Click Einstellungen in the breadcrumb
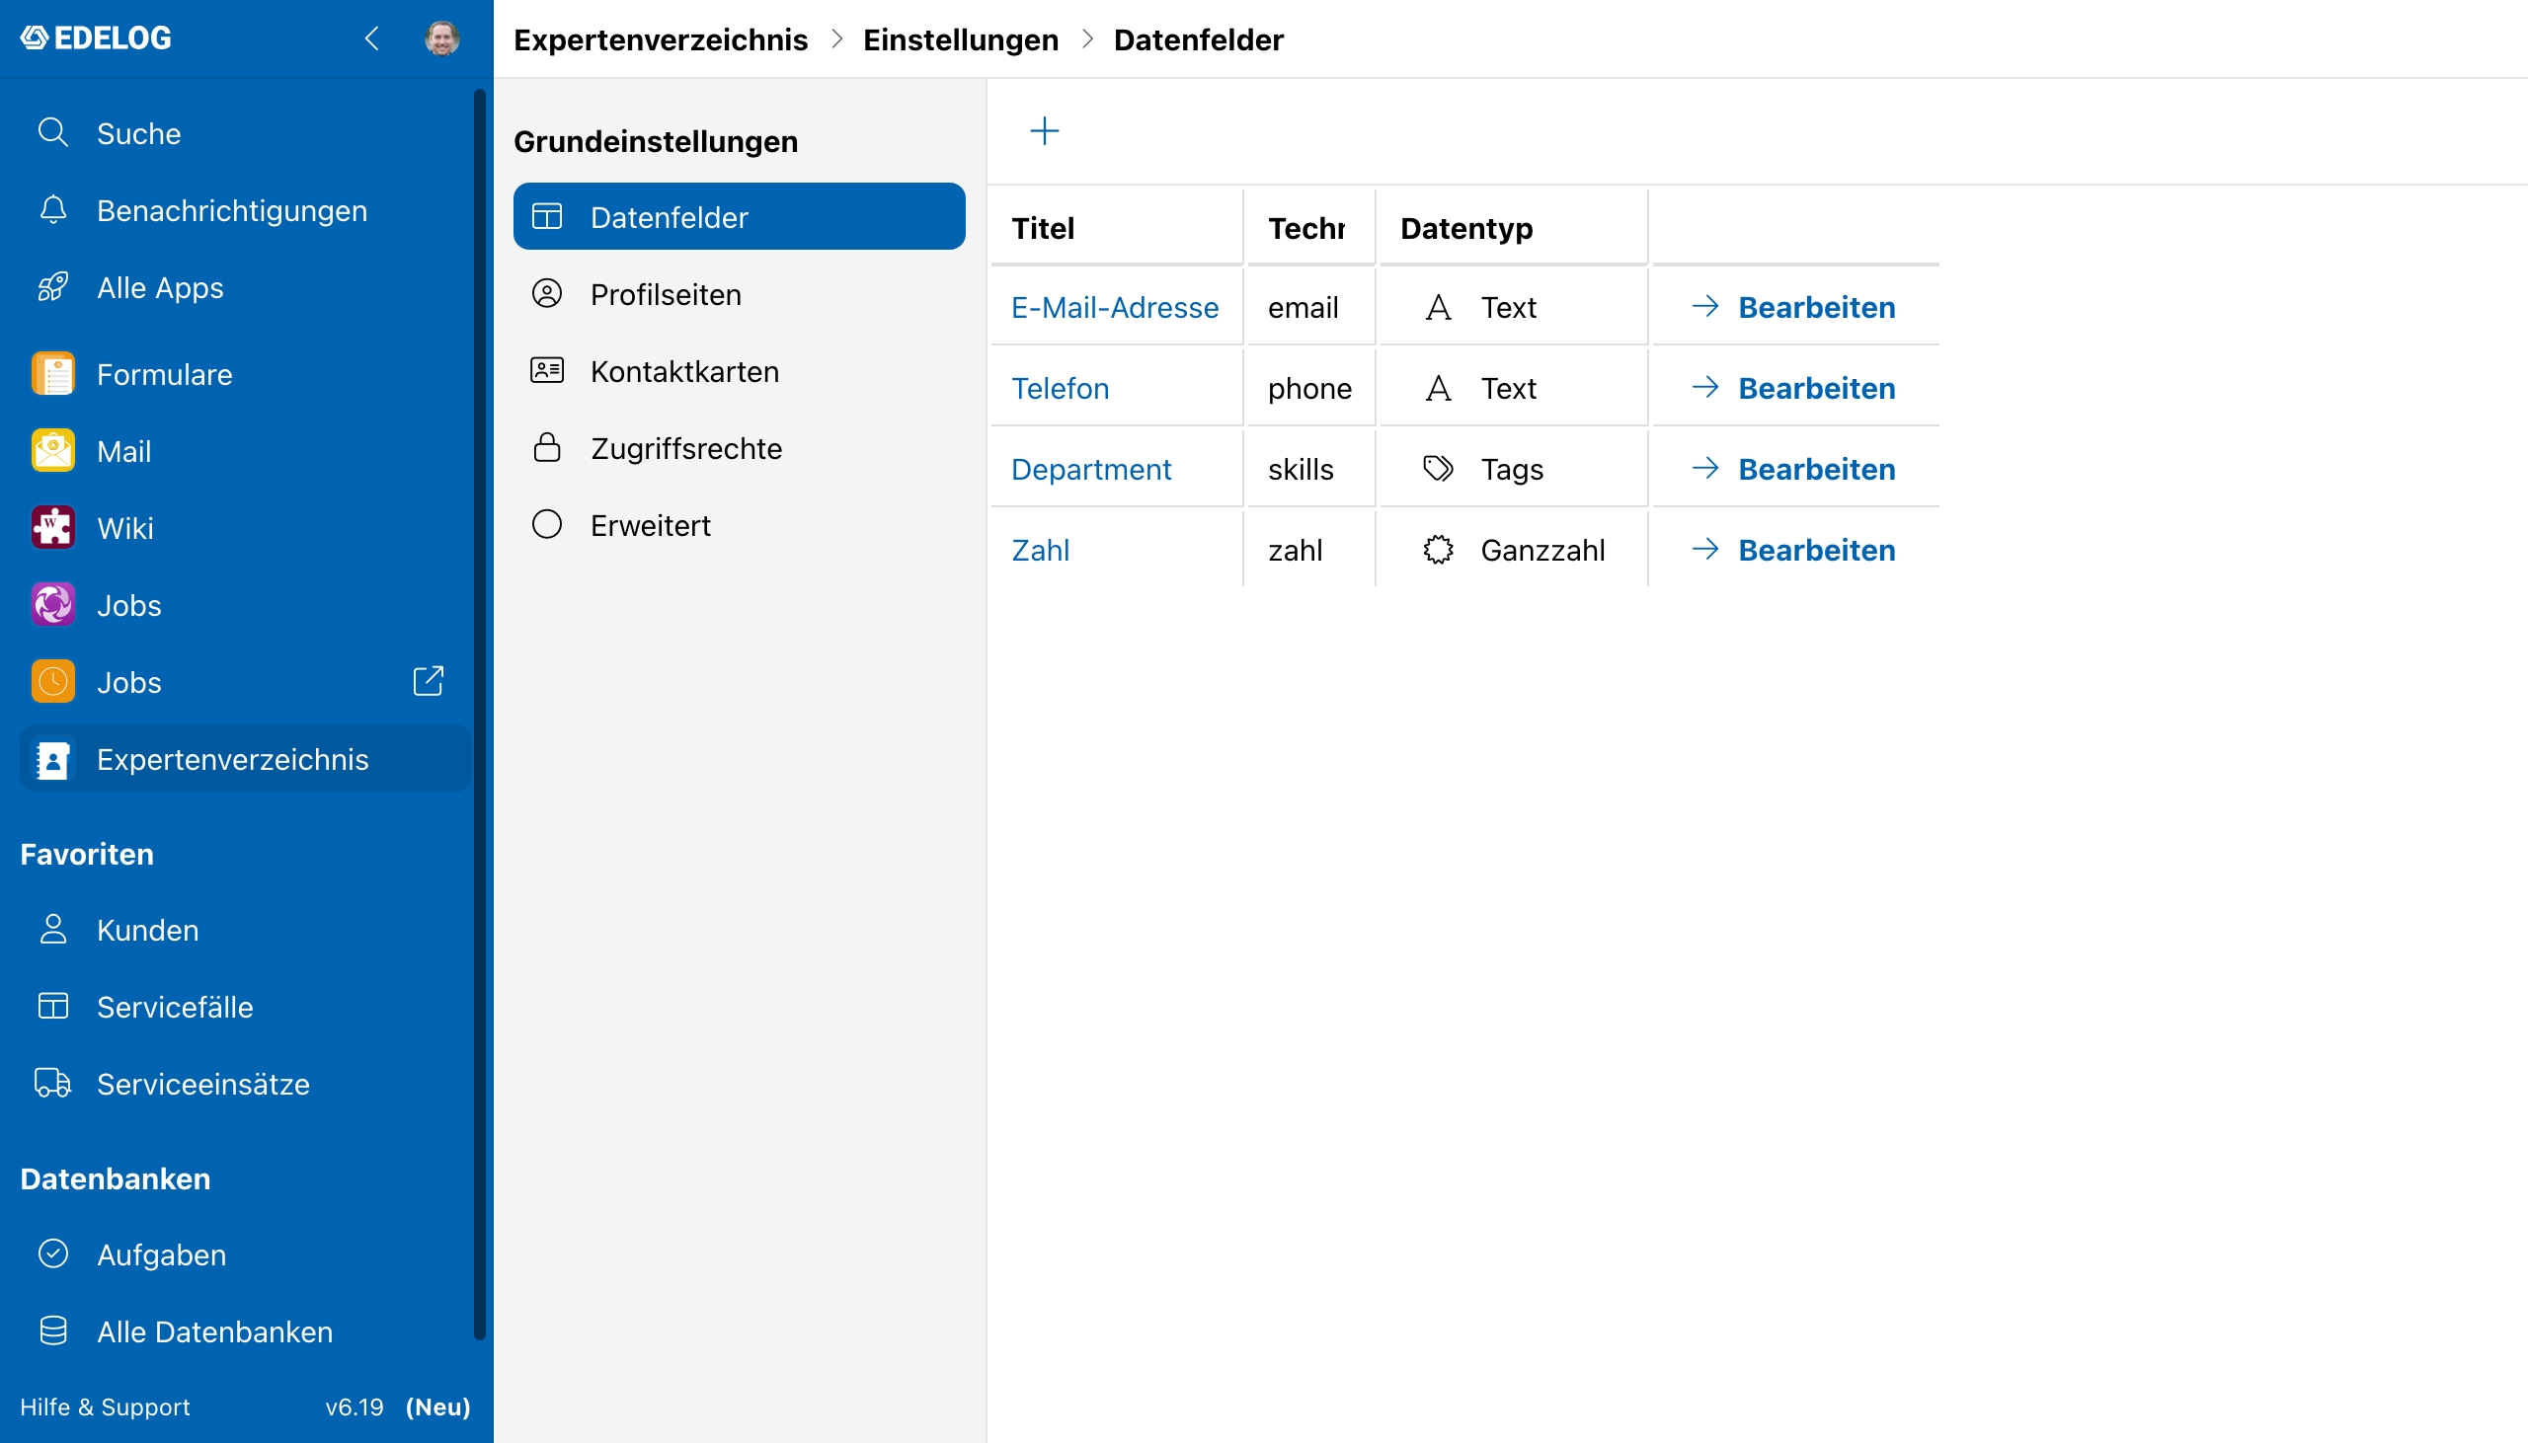The height and width of the screenshot is (1443, 2528). 961,39
